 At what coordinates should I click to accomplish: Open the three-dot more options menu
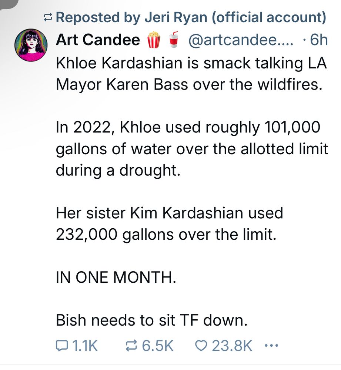pos(272,346)
